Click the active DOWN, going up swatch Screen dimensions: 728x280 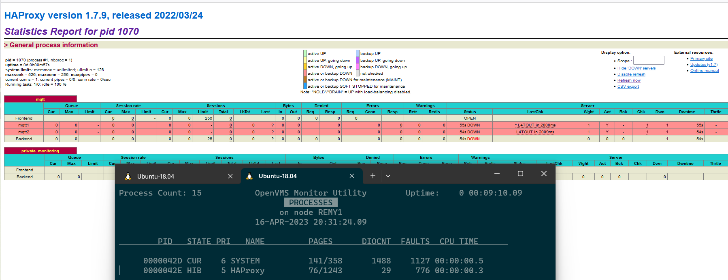[305, 67]
